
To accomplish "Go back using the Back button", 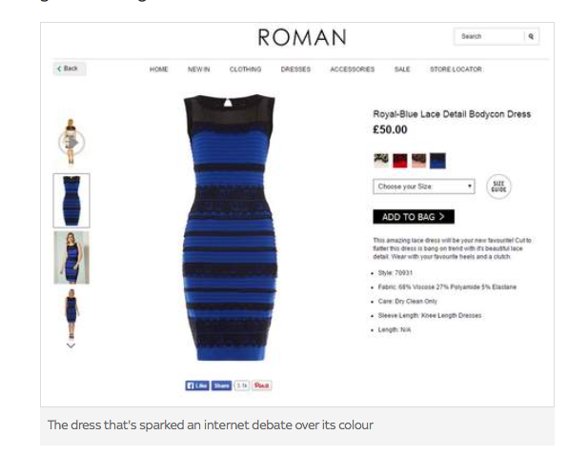I will pos(70,69).
